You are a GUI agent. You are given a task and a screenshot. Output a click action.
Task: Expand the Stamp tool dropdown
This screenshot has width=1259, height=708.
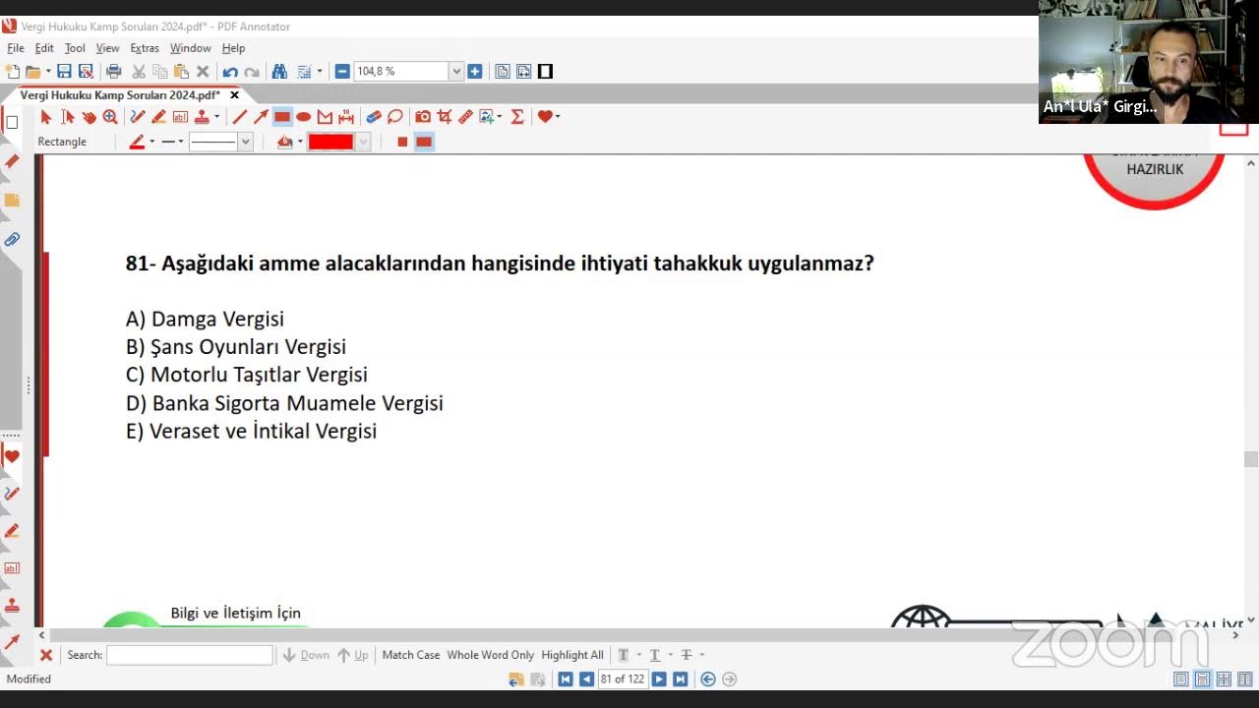tap(216, 116)
